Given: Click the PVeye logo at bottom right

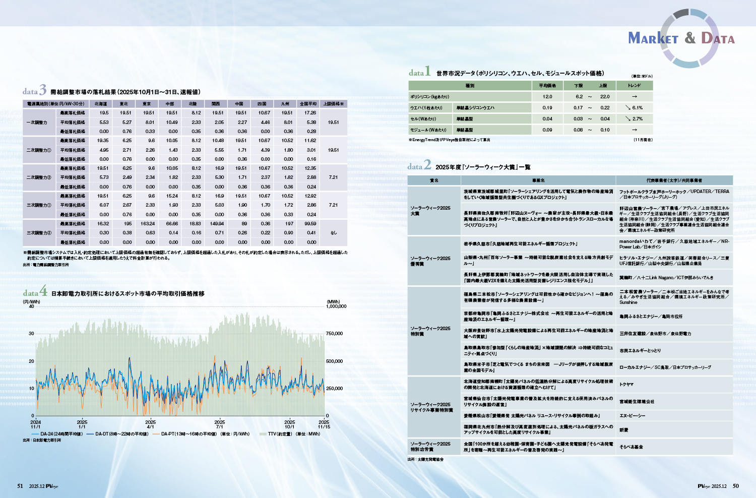Looking at the screenshot, I should click(x=704, y=486).
